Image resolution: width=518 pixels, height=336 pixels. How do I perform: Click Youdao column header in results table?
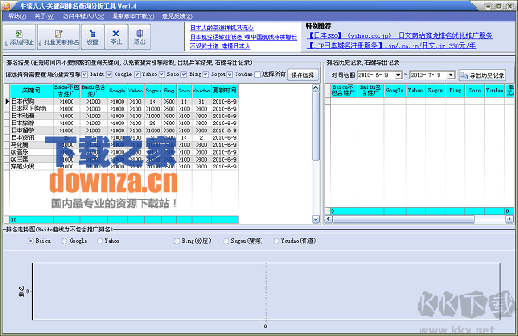[x=201, y=91]
